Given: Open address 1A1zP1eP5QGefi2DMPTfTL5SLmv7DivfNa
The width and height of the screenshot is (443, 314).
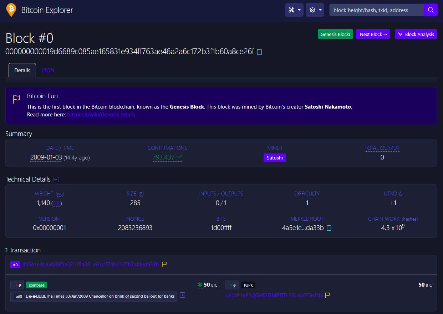Looking at the screenshot, I should point(274,295).
